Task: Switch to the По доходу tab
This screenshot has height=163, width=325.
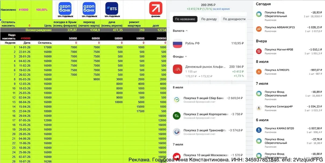Action: (209, 19)
